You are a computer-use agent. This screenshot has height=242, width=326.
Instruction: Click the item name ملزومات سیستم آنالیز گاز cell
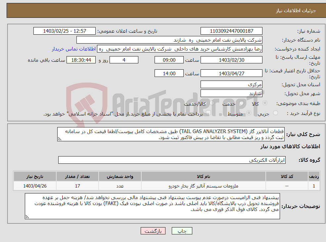[203, 186]
